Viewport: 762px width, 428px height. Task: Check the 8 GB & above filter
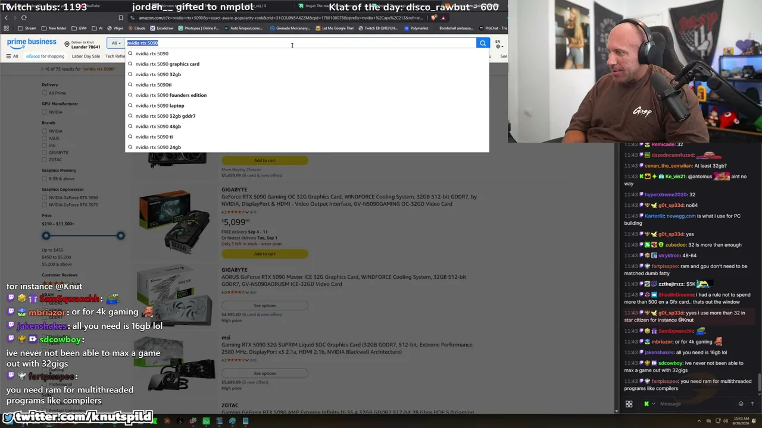(x=45, y=178)
